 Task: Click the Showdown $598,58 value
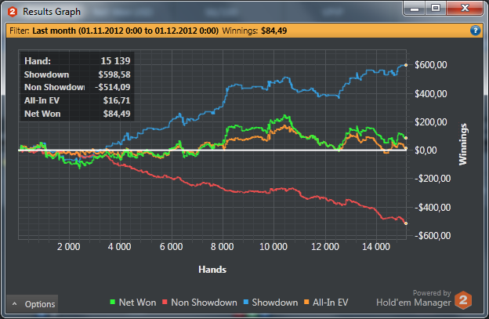[x=114, y=74]
